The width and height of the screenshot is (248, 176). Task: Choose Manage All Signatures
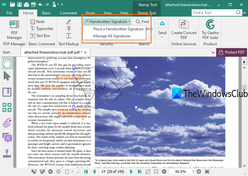coord(112,36)
